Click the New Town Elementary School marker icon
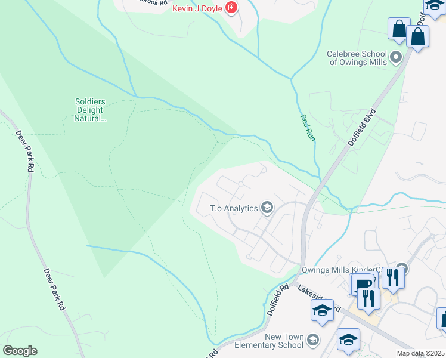 (x=313, y=340)
